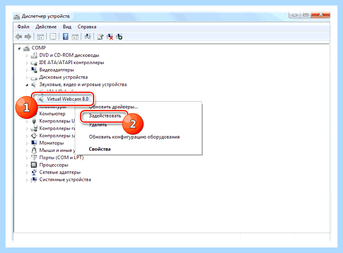Click the Видеоадаптеры display icon
The width and height of the screenshot is (343, 253).
(34, 70)
